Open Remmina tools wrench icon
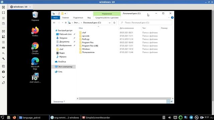This screenshot has width=214, height=120. click(x=3, y=59)
